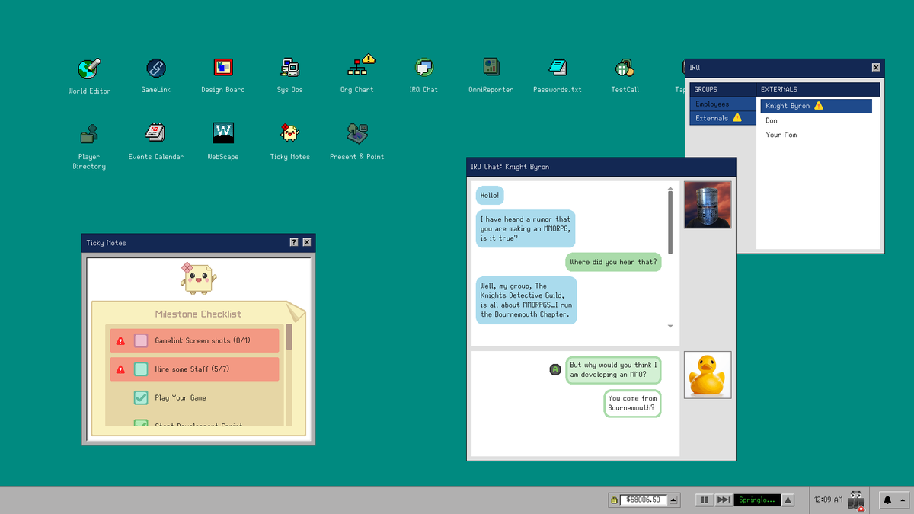
Task: Click the rubber duck player avatar
Action: pos(708,375)
